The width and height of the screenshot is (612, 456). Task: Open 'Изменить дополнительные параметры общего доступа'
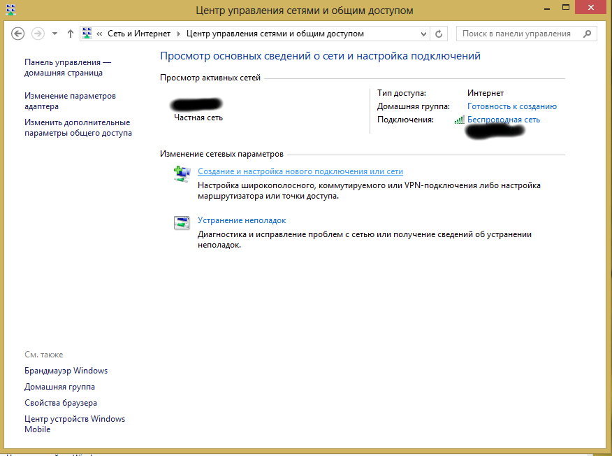78,127
